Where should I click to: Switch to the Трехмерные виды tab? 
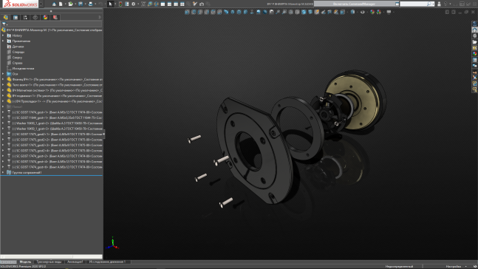49,262
